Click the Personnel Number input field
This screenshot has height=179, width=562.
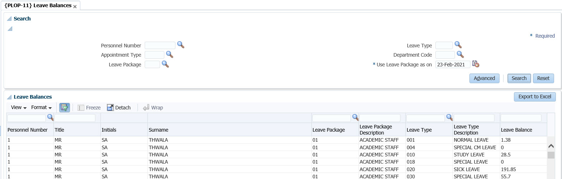tap(160, 45)
